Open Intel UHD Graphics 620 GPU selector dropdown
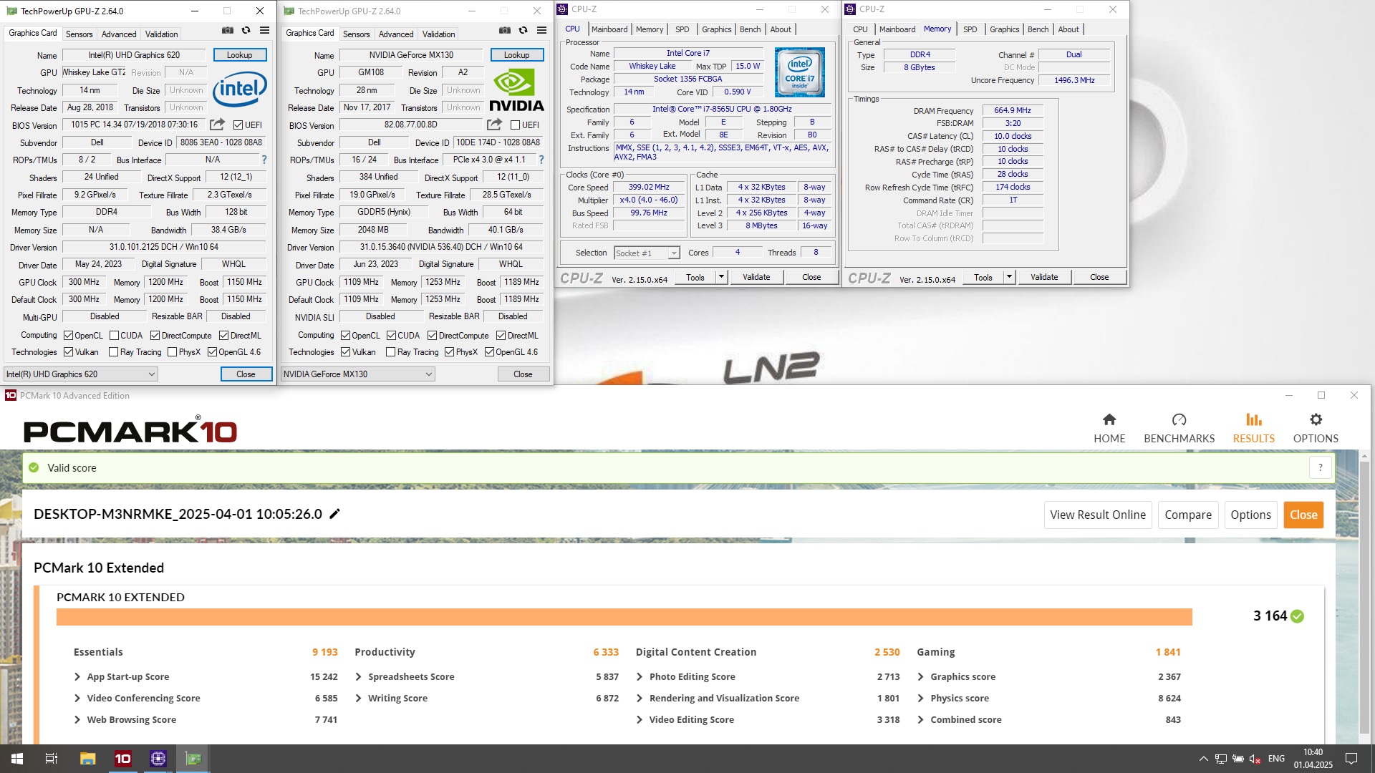Viewport: 1375px width, 773px height. pyautogui.click(x=80, y=374)
